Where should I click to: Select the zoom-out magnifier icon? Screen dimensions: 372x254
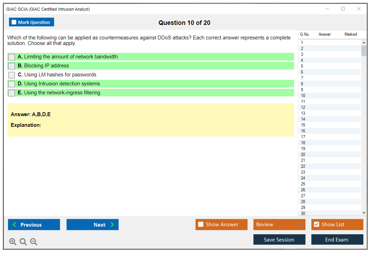coord(33,242)
